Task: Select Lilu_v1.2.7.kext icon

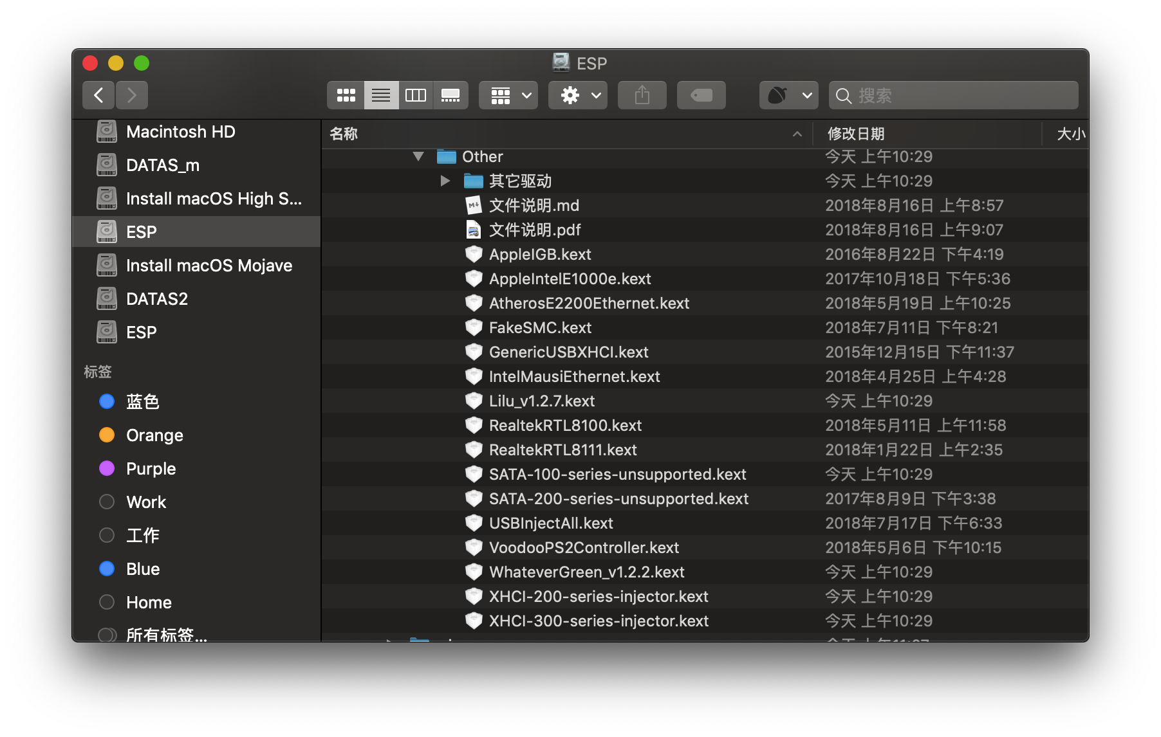Action: tap(474, 401)
